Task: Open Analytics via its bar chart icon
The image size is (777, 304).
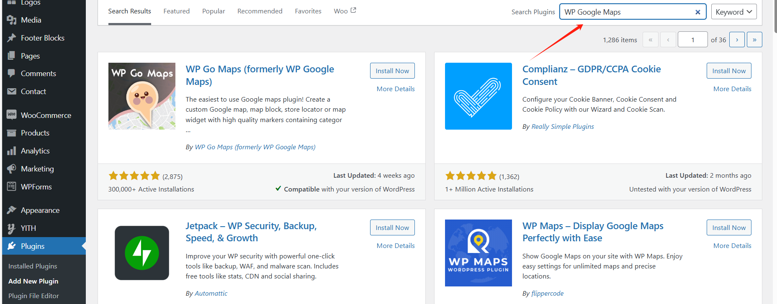Action: tap(11, 151)
